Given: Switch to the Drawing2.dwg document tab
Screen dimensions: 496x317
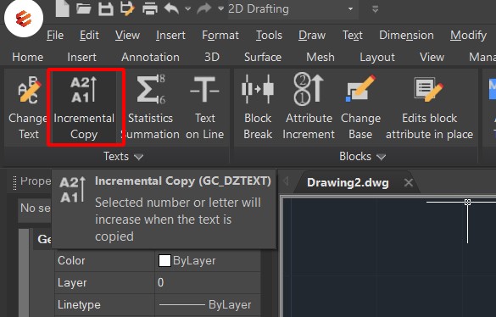Looking at the screenshot, I should pyautogui.click(x=348, y=182).
